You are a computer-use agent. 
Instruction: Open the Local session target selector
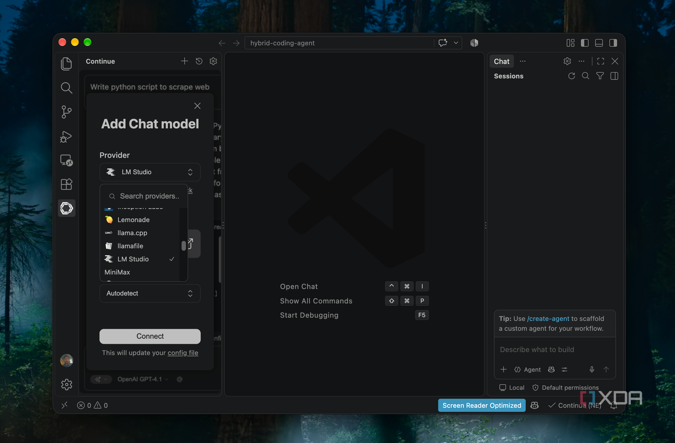(512, 387)
